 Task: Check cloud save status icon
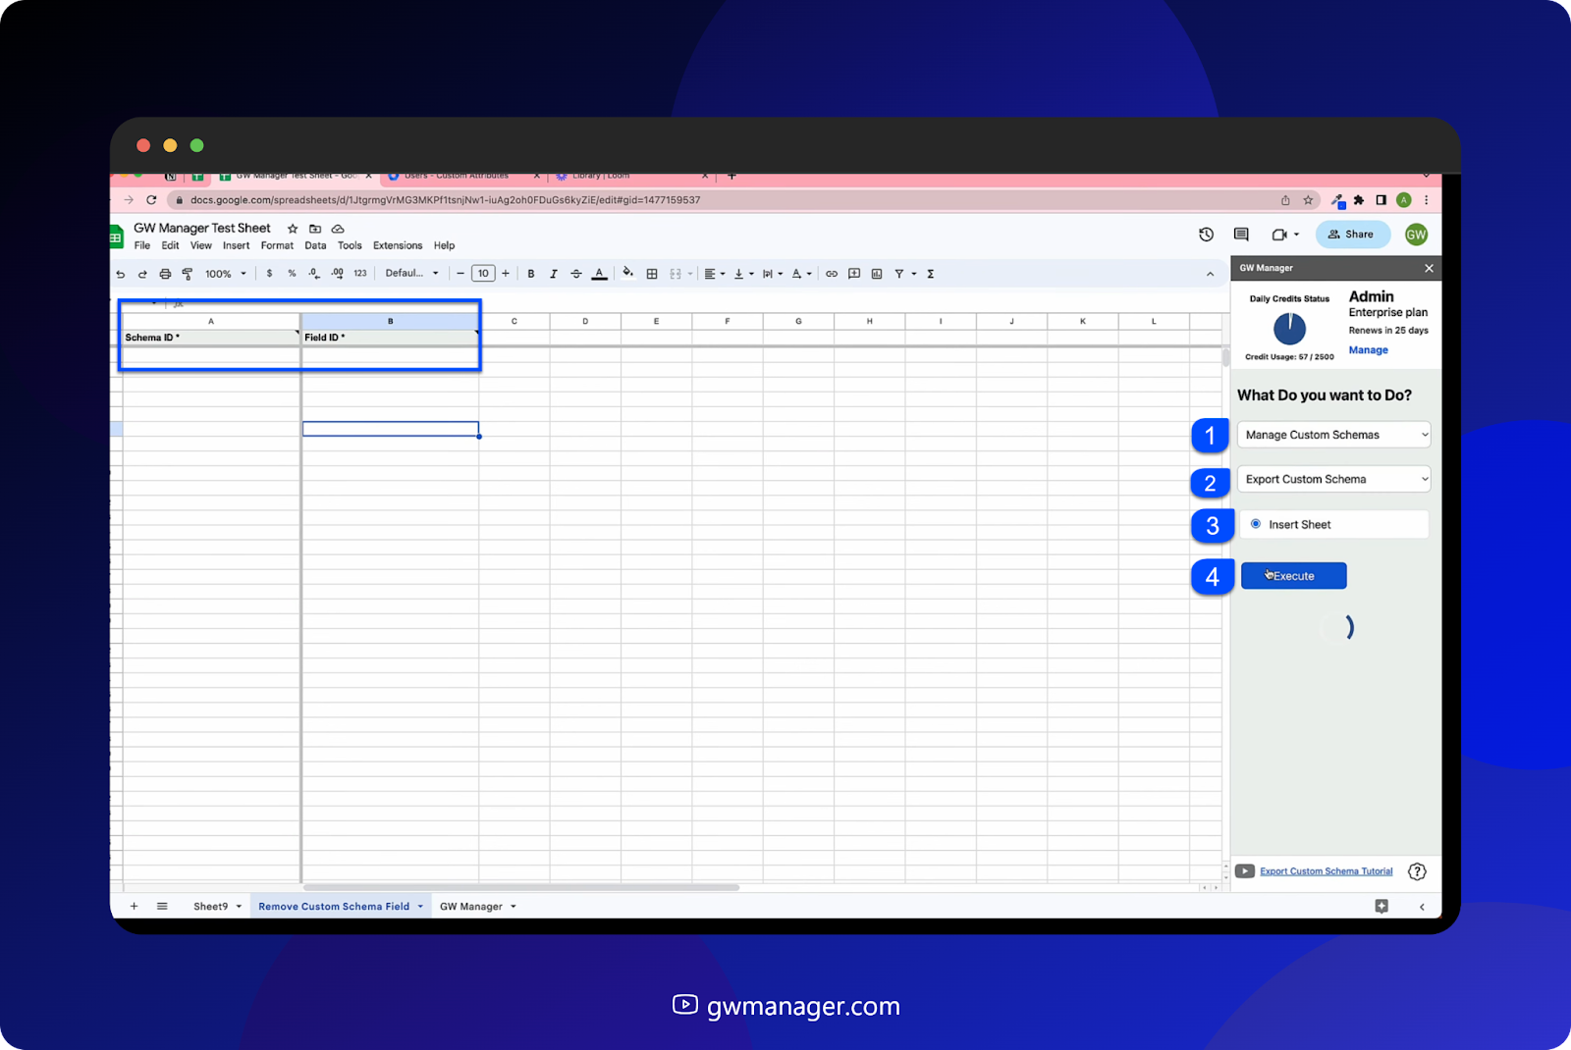pos(338,229)
